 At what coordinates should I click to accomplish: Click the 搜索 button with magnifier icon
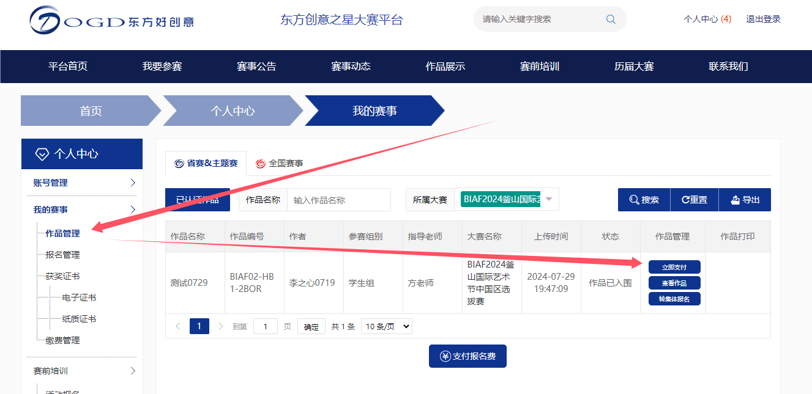tap(644, 200)
